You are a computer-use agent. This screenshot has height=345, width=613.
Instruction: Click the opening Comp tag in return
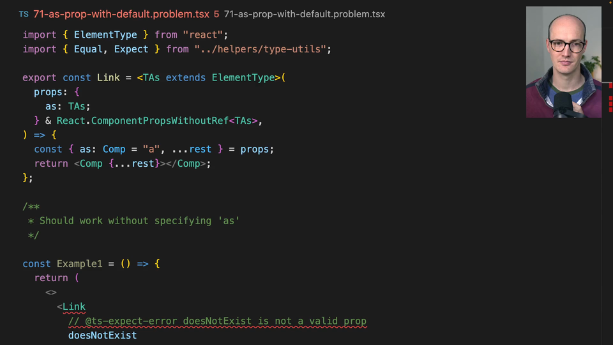click(91, 164)
